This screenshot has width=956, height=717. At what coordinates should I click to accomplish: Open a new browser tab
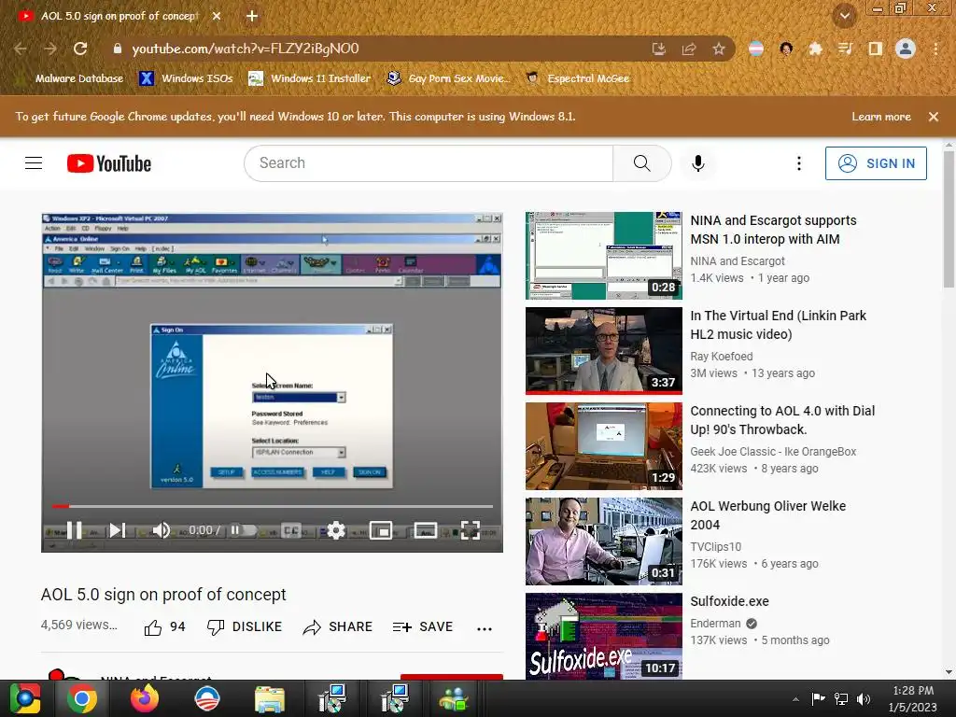pos(252,17)
